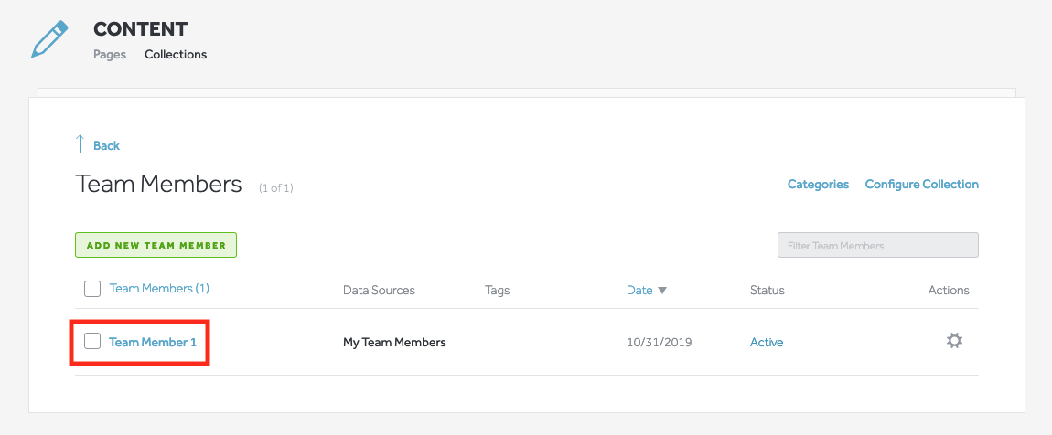Click My Team Members data source
The height and width of the screenshot is (435, 1052).
[394, 343]
